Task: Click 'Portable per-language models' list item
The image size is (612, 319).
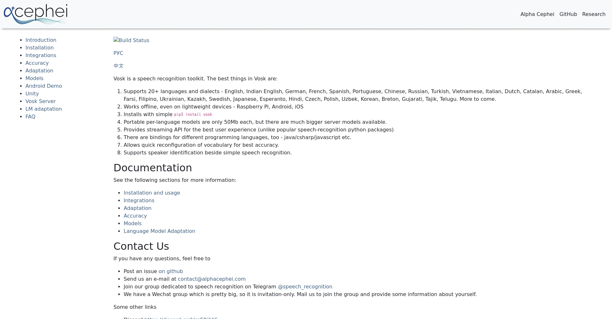Action: click(255, 122)
